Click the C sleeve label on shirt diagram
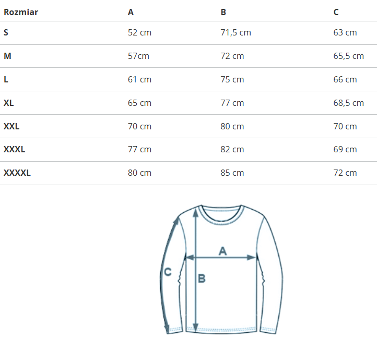377x338 pixels. (168, 272)
